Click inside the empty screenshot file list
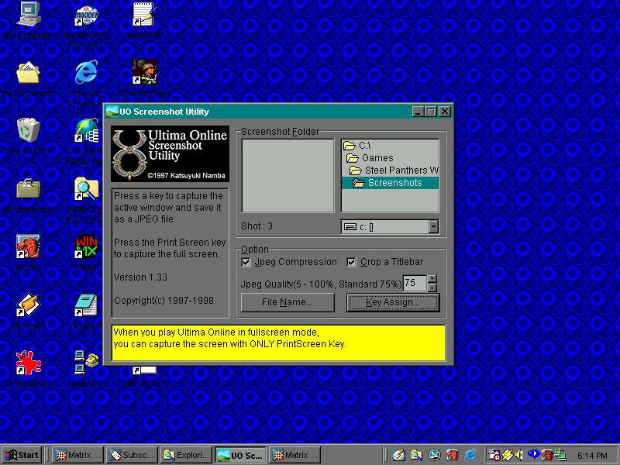The width and height of the screenshot is (620, 465). click(x=288, y=176)
